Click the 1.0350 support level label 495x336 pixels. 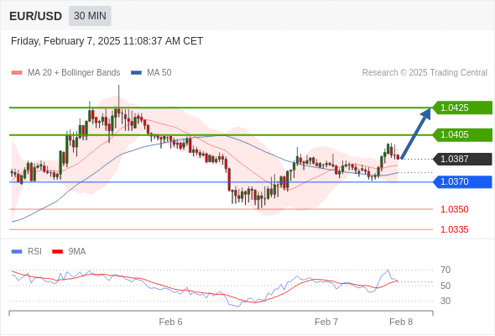[x=454, y=209]
